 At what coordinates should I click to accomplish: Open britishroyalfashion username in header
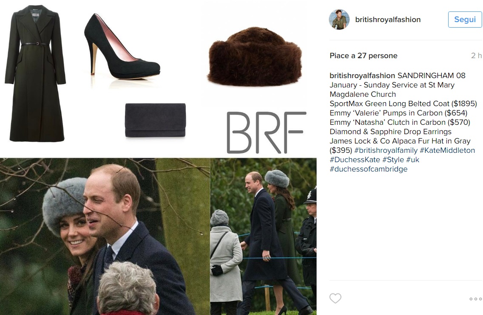click(388, 20)
